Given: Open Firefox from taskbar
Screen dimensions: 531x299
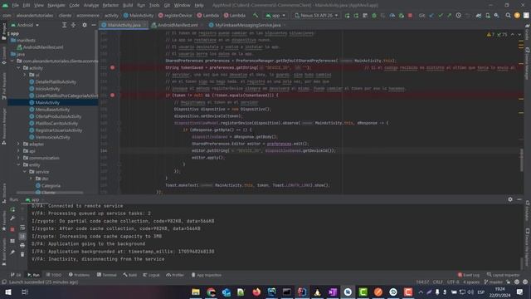Looking at the screenshot, I should [256, 292].
